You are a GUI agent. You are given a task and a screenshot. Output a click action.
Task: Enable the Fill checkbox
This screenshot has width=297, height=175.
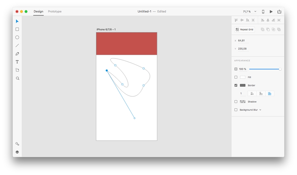[x=236, y=77]
